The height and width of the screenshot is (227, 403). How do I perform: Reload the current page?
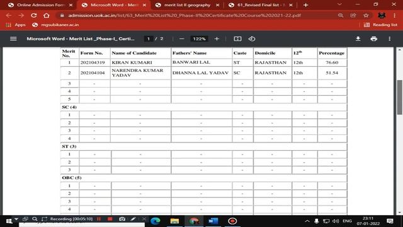click(33, 15)
